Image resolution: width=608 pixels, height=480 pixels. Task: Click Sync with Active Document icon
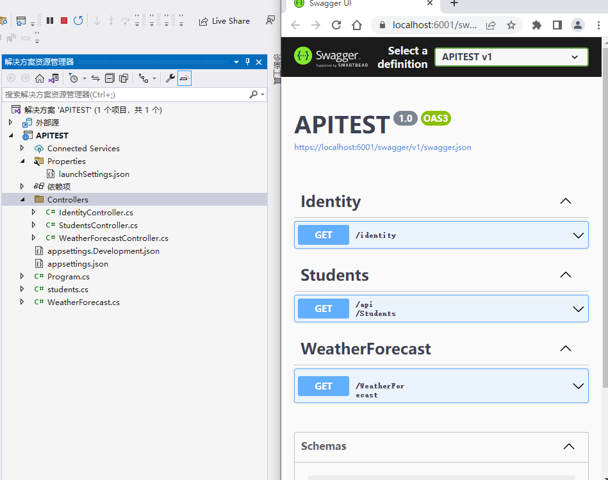point(95,78)
